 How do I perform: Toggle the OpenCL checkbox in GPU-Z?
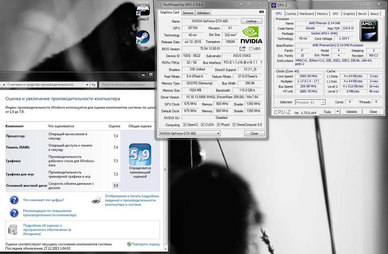pos(185,125)
